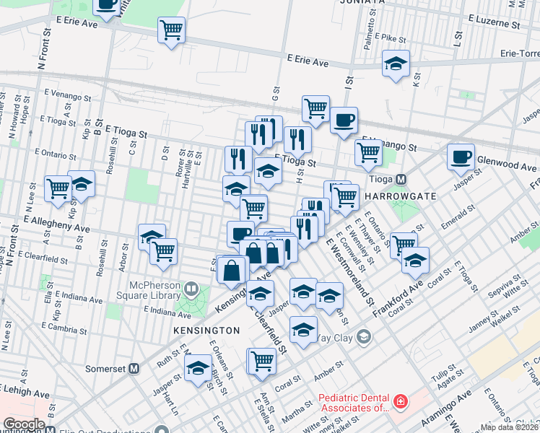Click the 'E Lehigh Ave' street label

(25, 392)
